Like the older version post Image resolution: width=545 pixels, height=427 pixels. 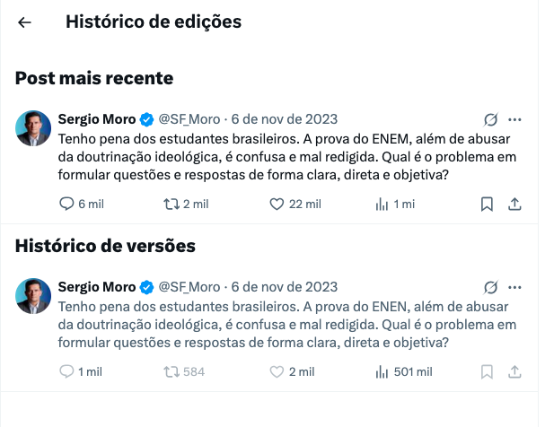(277, 371)
